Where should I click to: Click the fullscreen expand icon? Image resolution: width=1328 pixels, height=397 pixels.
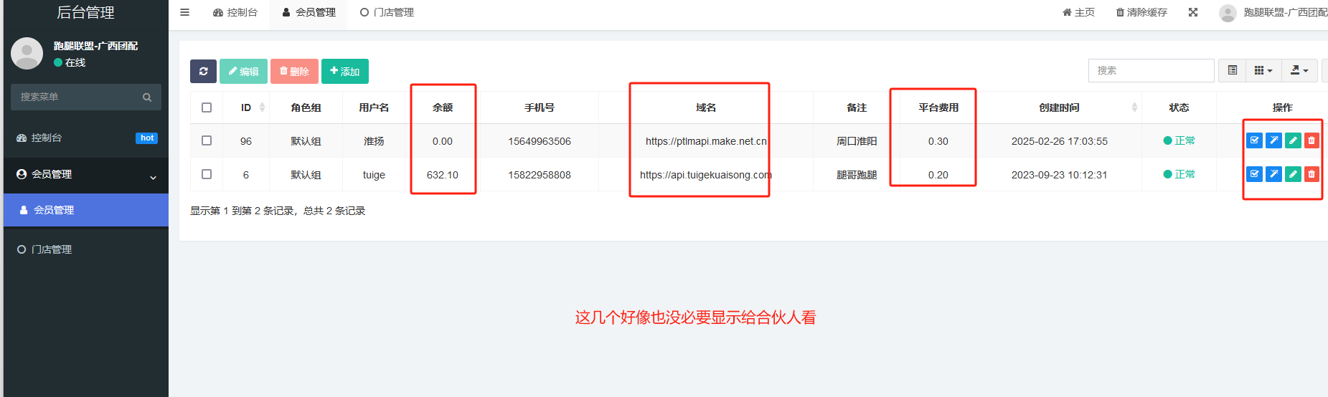[1193, 12]
